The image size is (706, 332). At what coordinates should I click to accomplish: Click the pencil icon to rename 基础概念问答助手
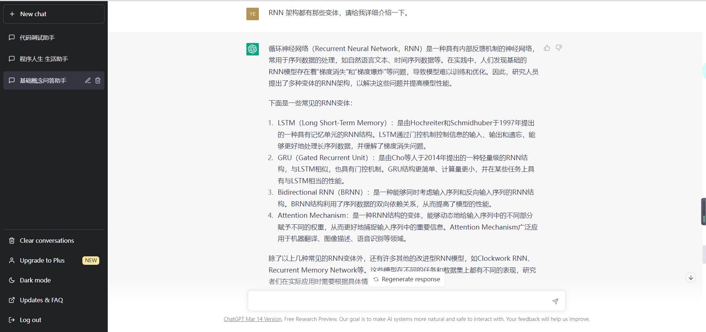coord(88,80)
